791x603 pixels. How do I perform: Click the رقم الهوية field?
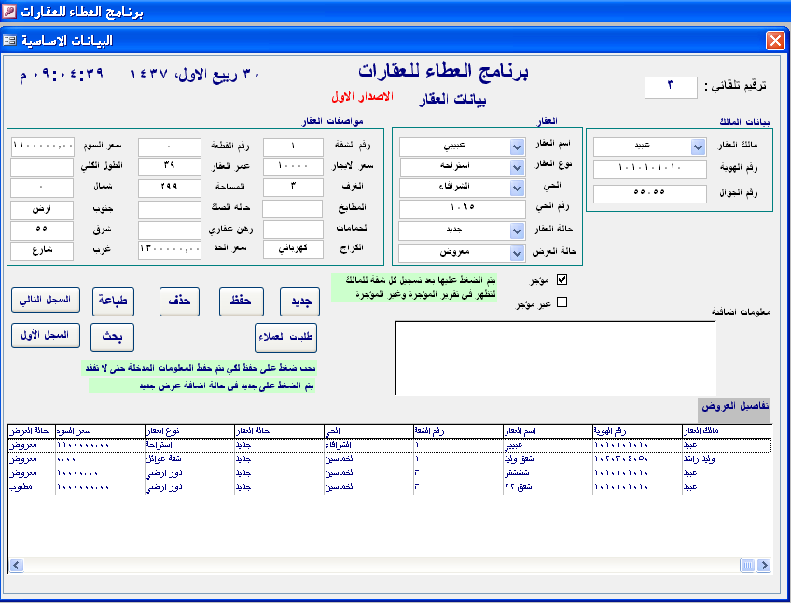tap(650, 169)
